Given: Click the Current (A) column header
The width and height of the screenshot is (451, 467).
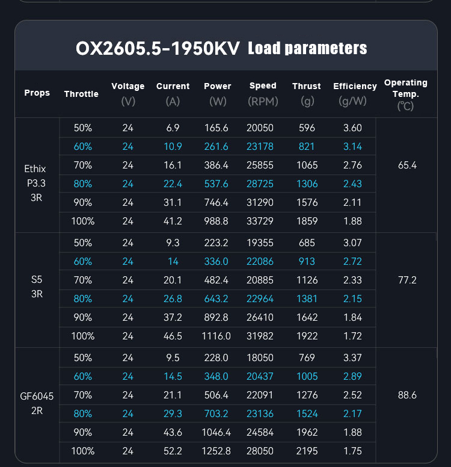Looking at the screenshot, I should click(173, 94).
